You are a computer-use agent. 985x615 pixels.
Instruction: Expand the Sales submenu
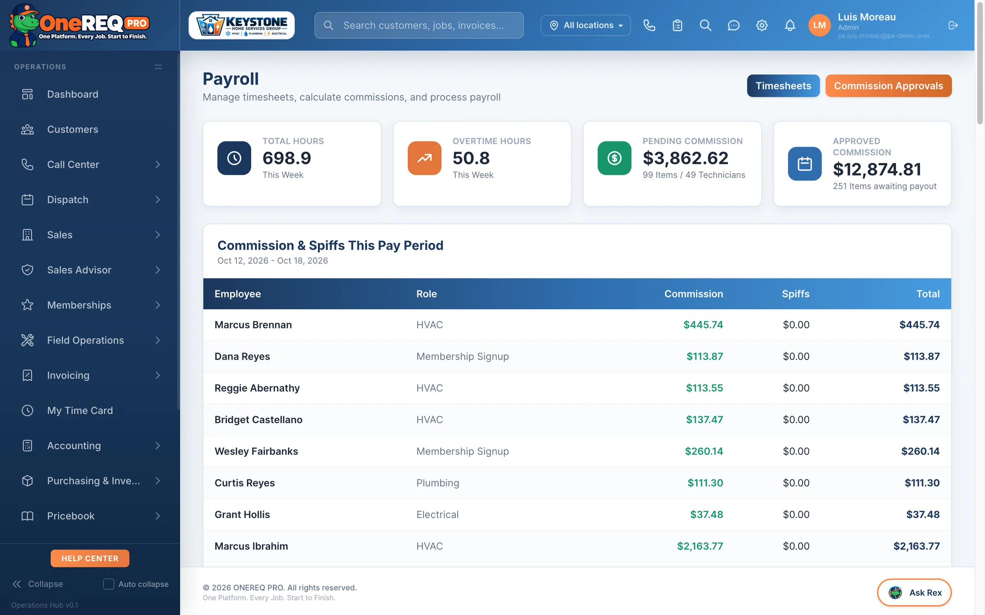[x=158, y=235]
